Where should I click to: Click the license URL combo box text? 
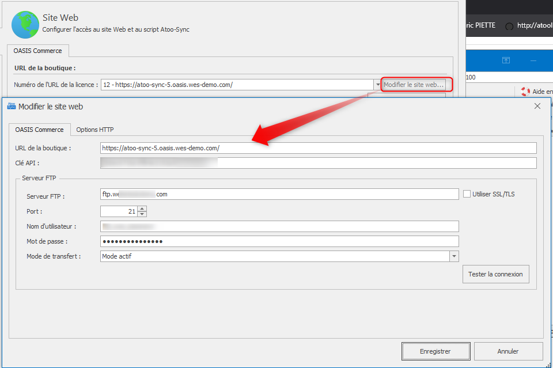(x=168, y=85)
